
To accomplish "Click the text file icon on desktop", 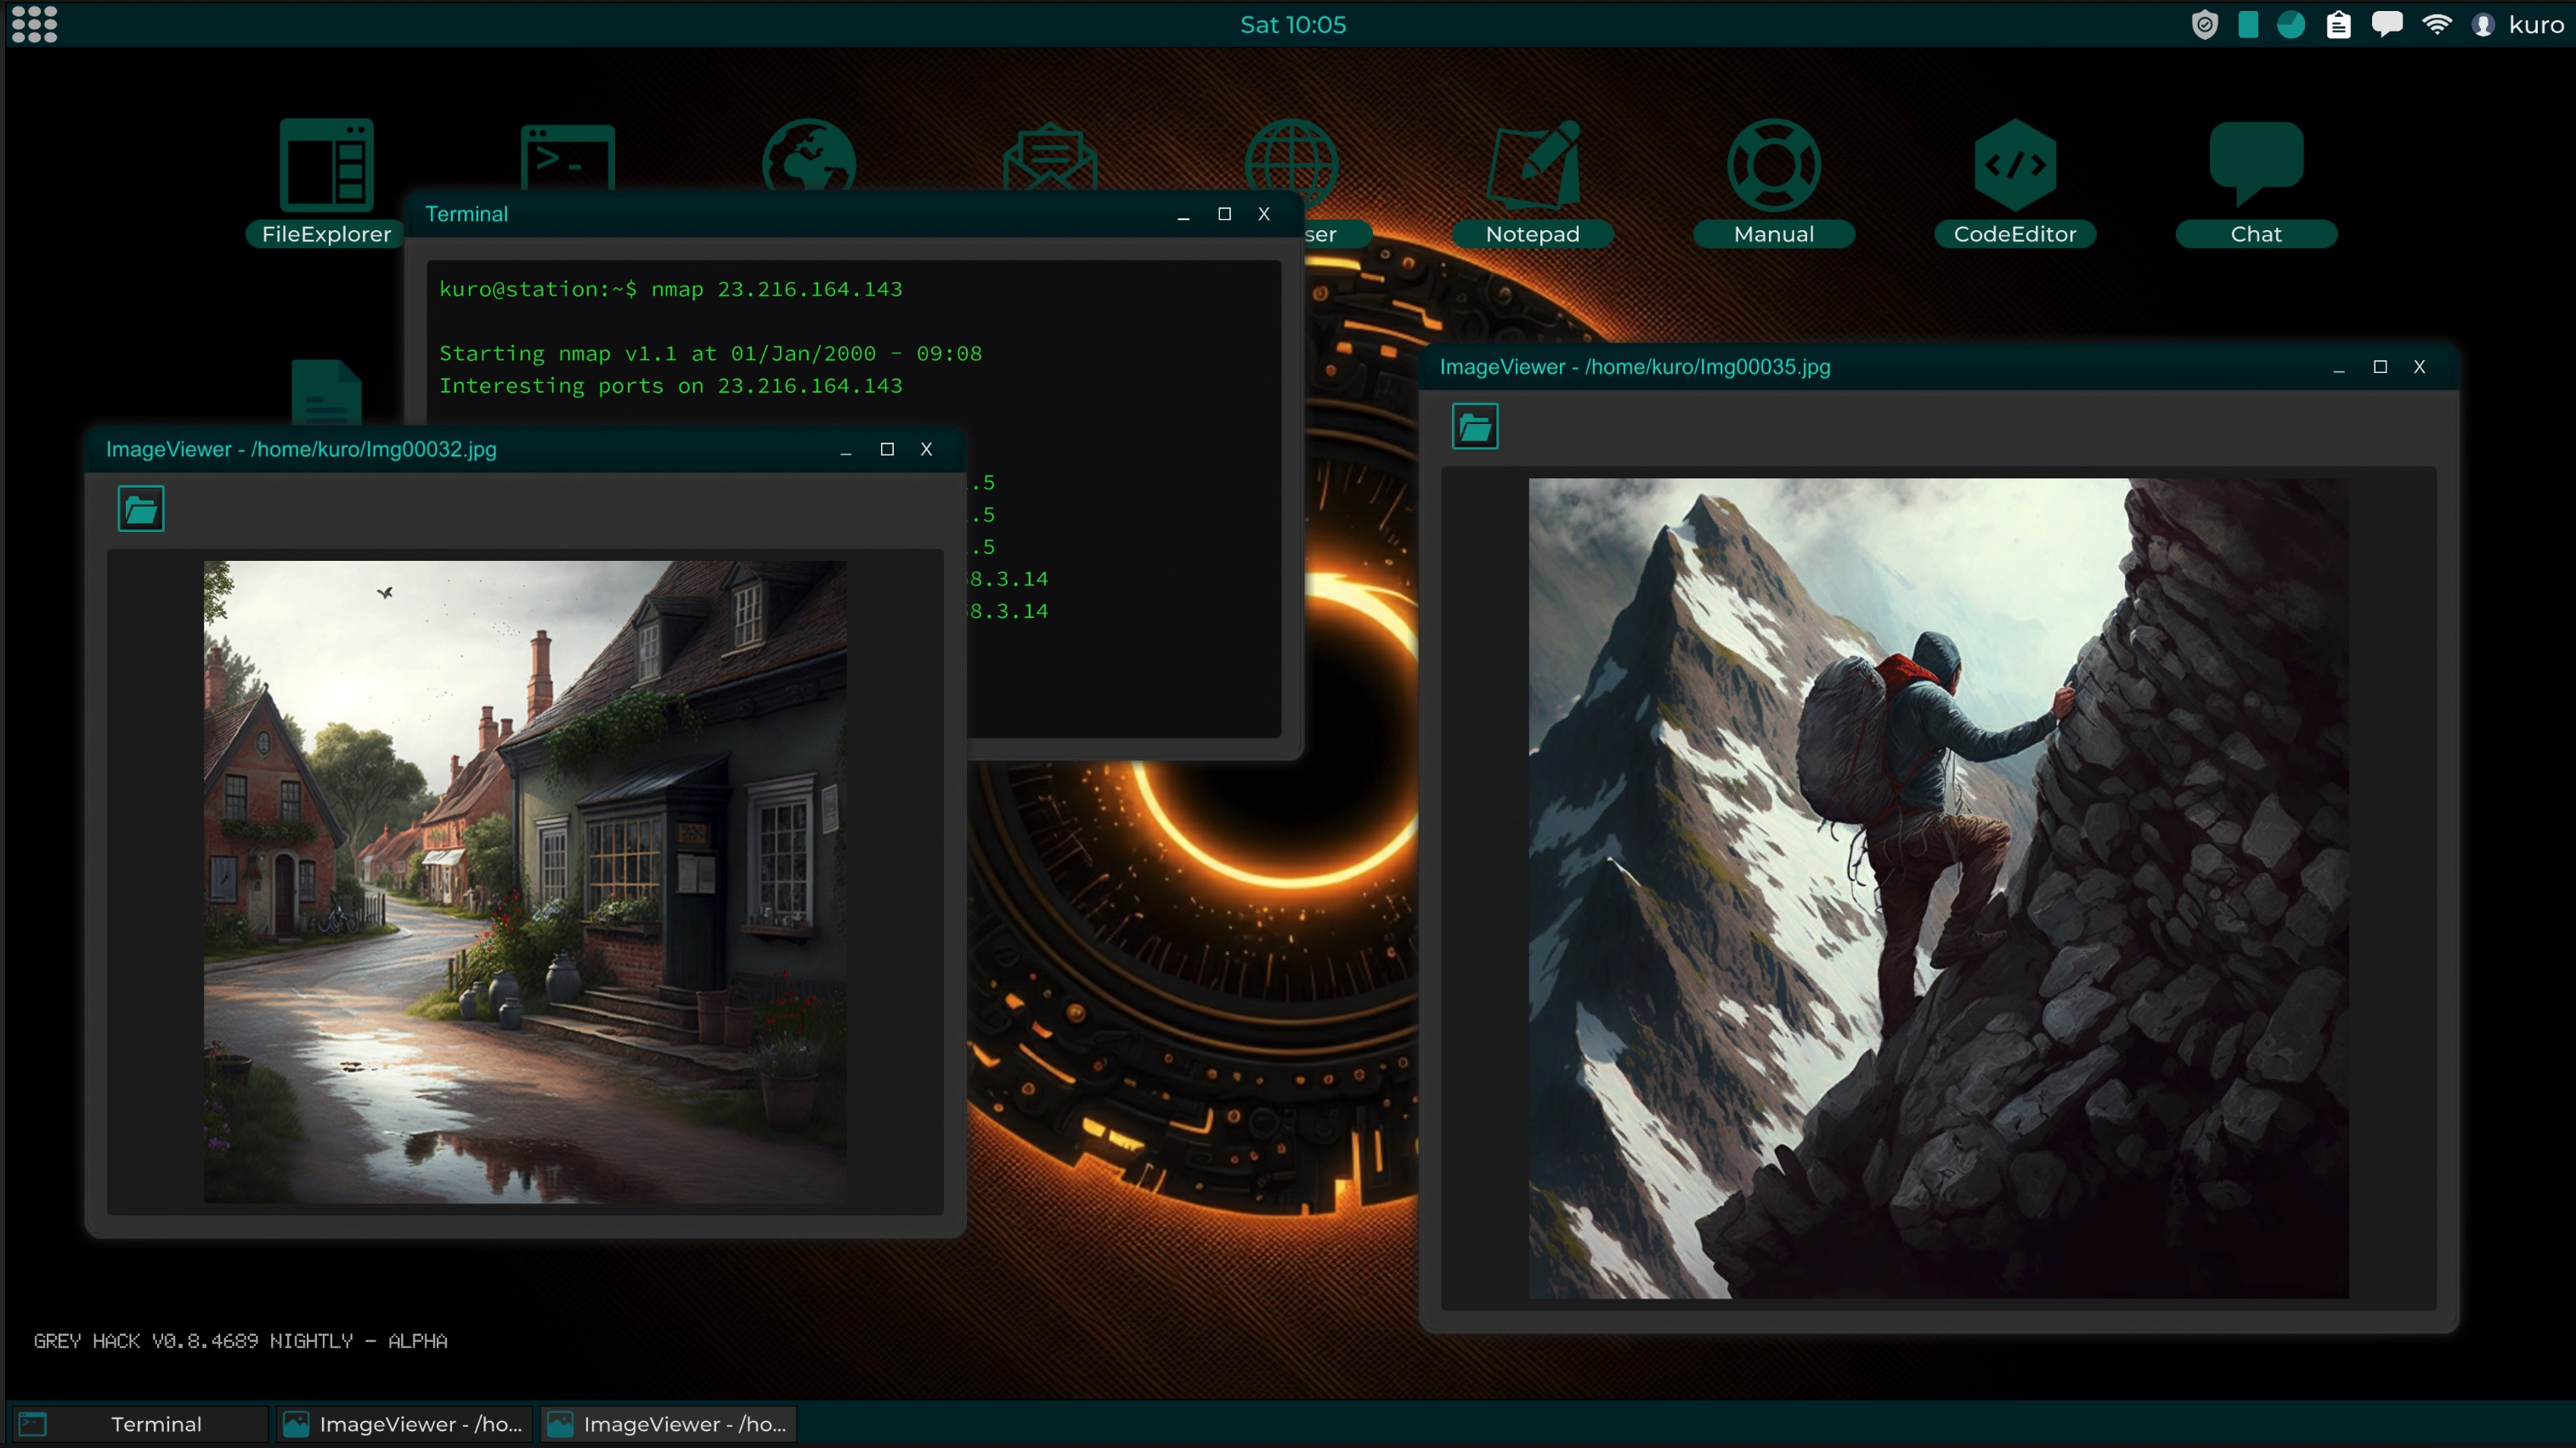I will (x=326, y=392).
